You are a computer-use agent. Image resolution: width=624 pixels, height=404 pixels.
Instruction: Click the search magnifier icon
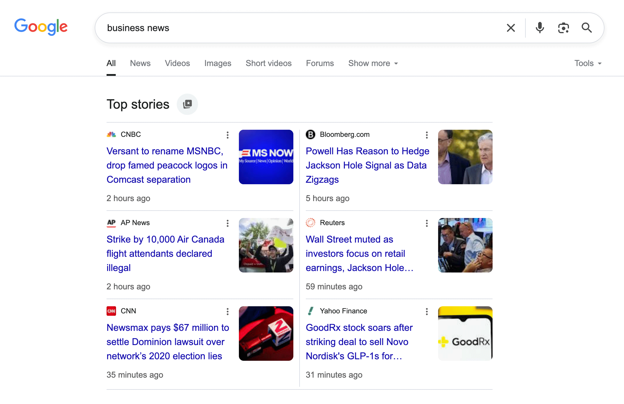[587, 28]
